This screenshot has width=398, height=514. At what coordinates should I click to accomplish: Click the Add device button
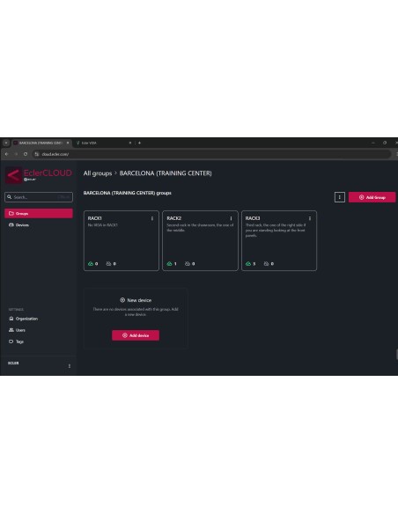pos(136,335)
